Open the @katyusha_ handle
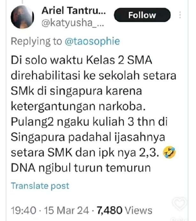This screenshot has height=221, width=196. point(73,23)
